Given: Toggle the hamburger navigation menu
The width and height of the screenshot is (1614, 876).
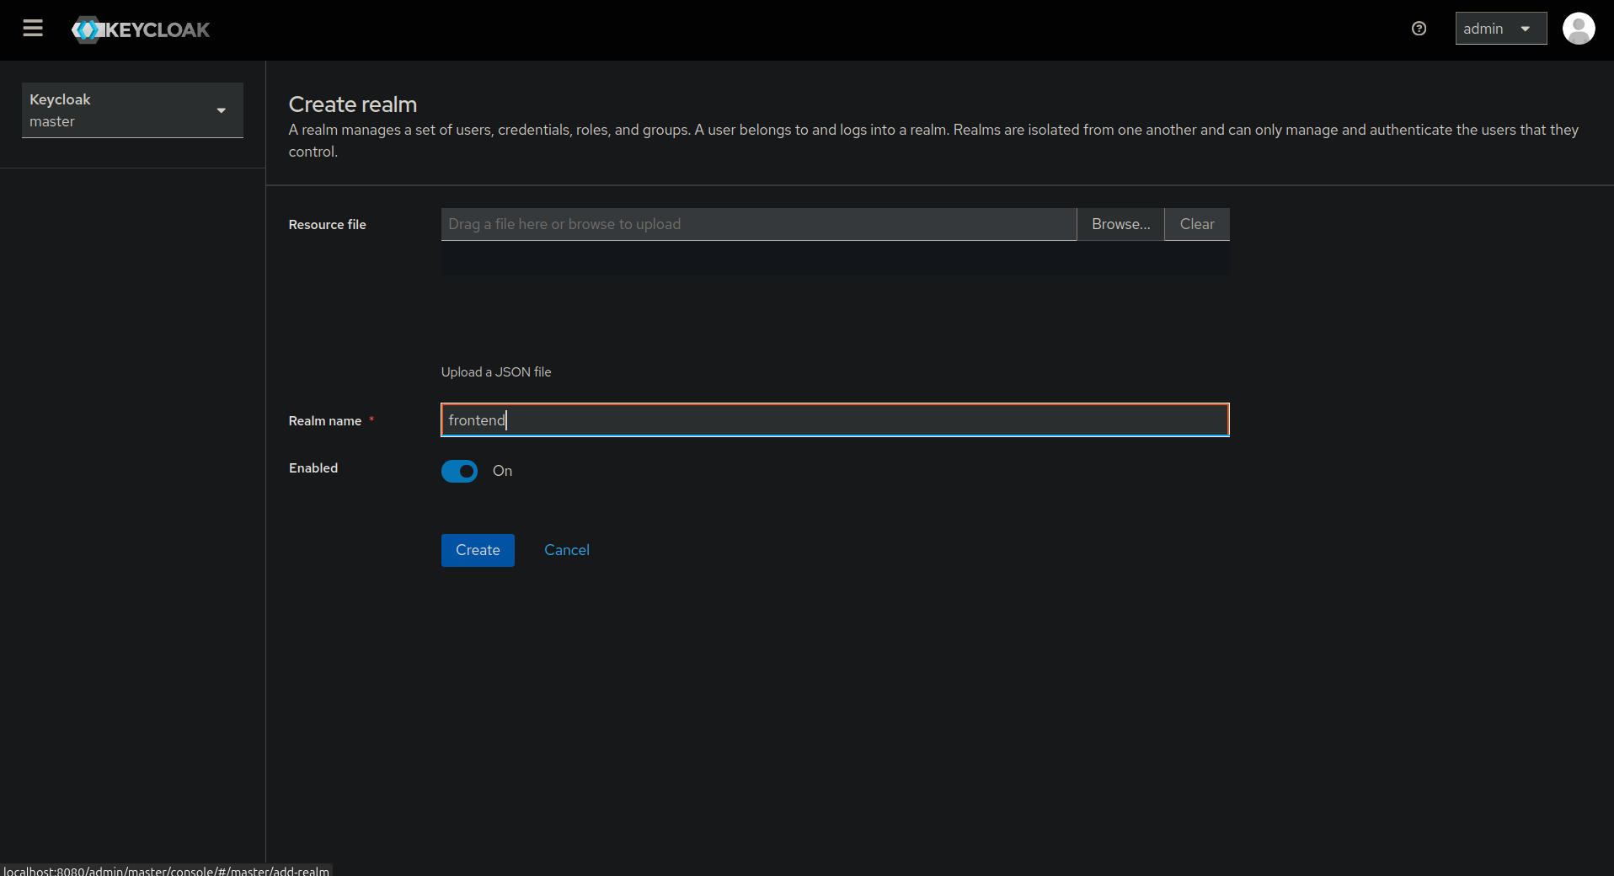Looking at the screenshot, I should pyautogui.click(x=33, y=29).
